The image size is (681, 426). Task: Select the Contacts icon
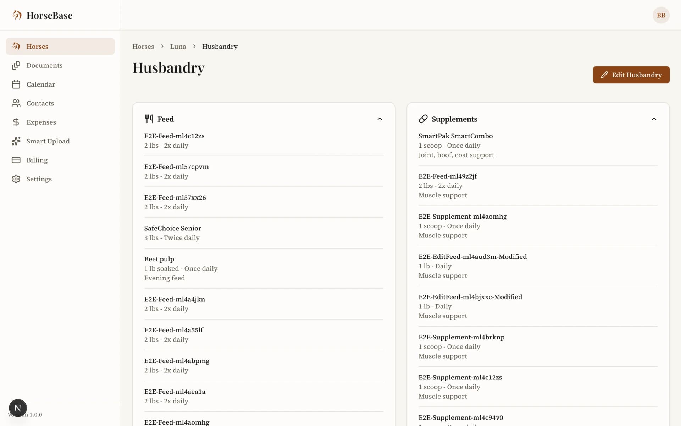pyautogui.click(x=16, y=103)
